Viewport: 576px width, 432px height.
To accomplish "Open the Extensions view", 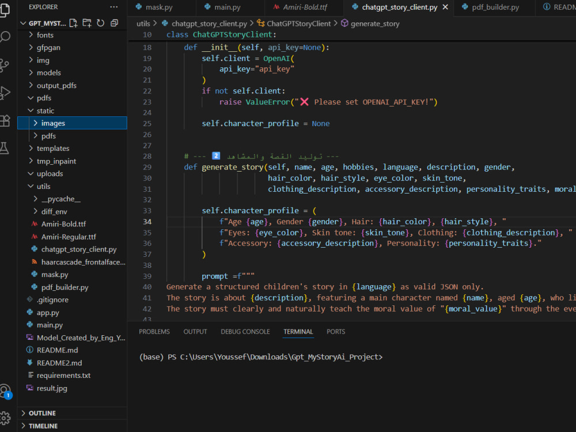I will [5, 120].
